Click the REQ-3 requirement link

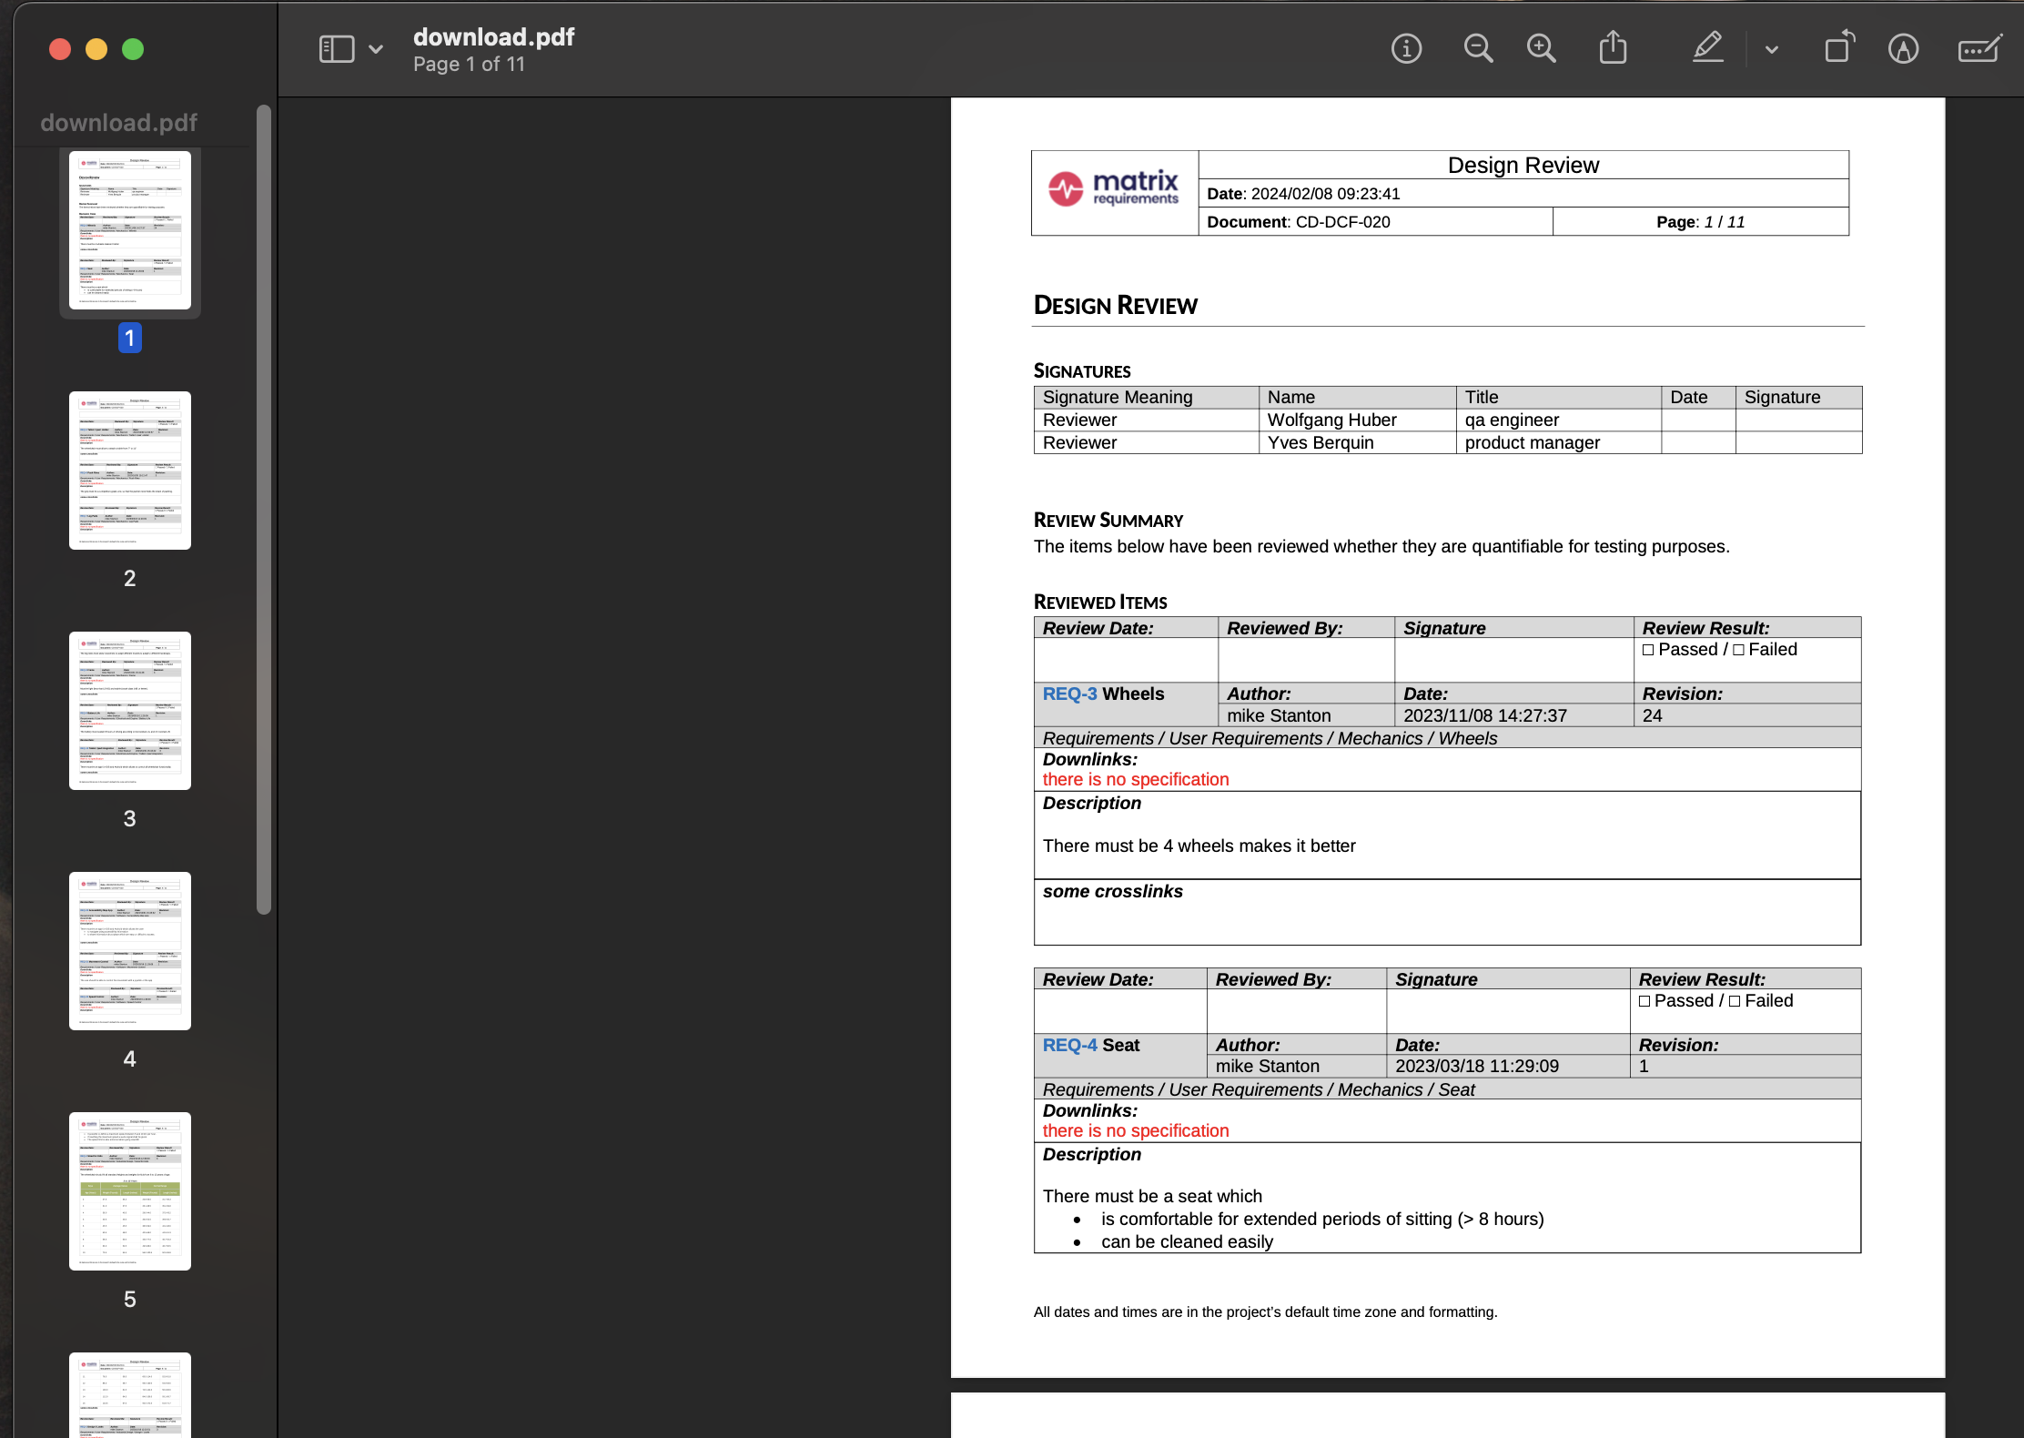pyautogui.click(x=1069, y=694)
